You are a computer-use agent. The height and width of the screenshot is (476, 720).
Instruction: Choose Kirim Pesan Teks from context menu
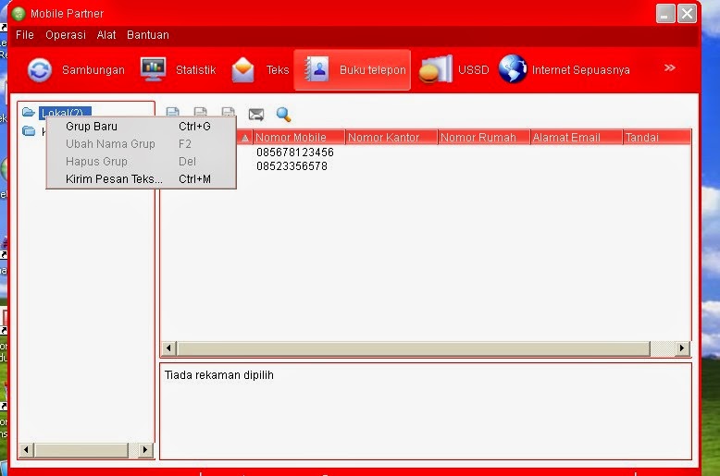141,178
